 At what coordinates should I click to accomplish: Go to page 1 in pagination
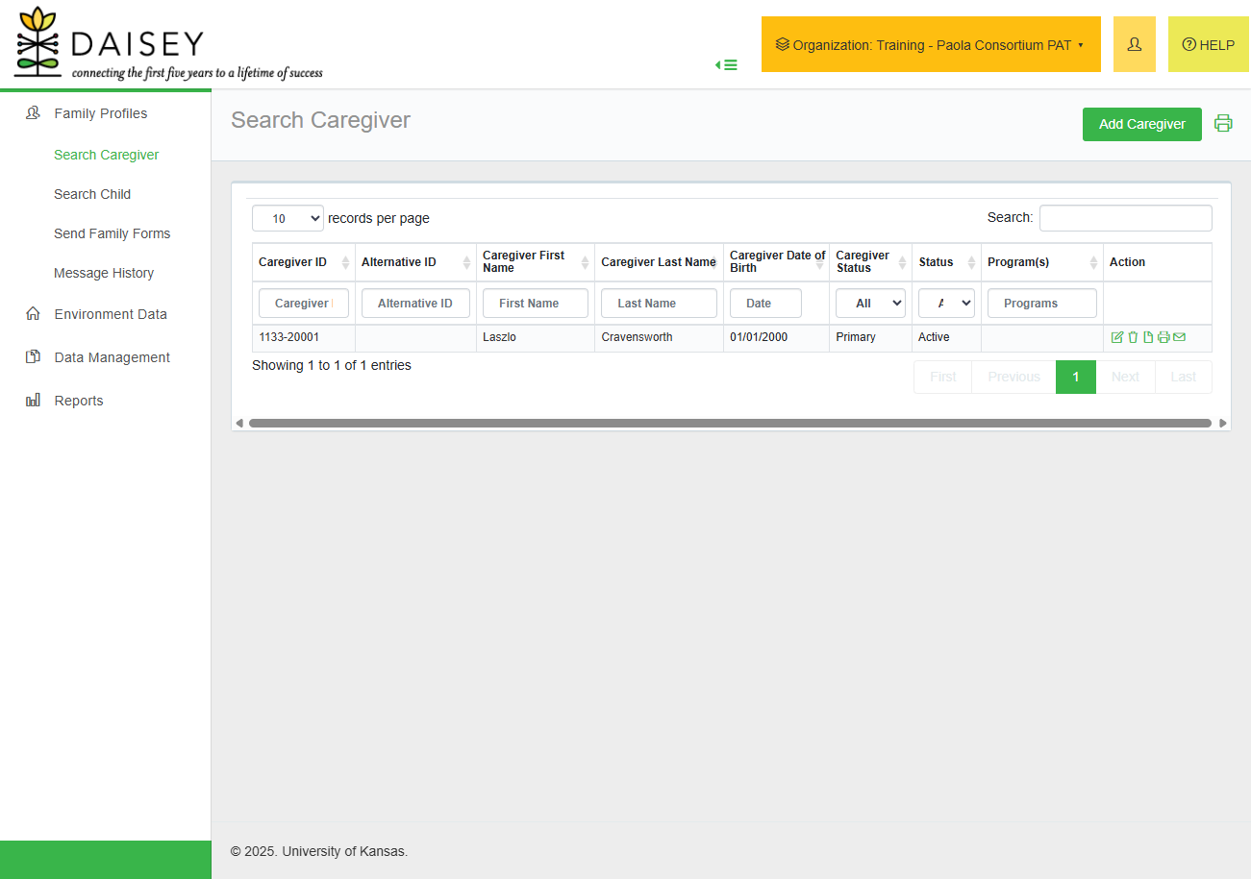[1076, 377]
